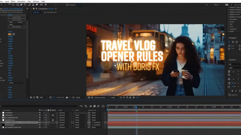The width and height of the screenshot is (241, 135).
Task: Open the Effect menu
Action: point(13,1)
